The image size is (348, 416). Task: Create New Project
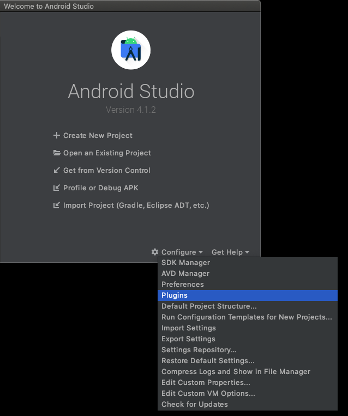pyautogui.click(x=98, y=135)
